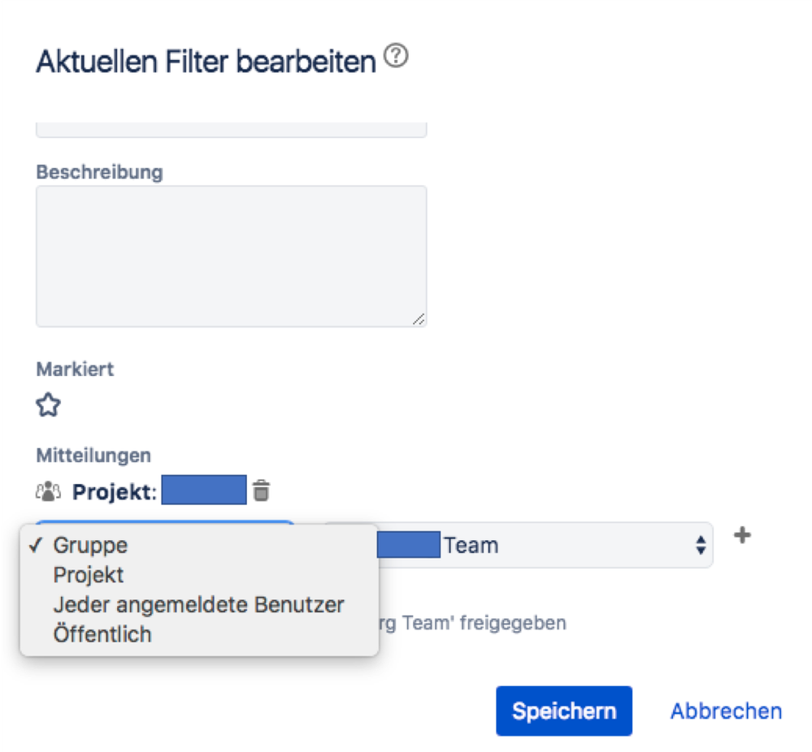Click the help question mark icon

396,58
